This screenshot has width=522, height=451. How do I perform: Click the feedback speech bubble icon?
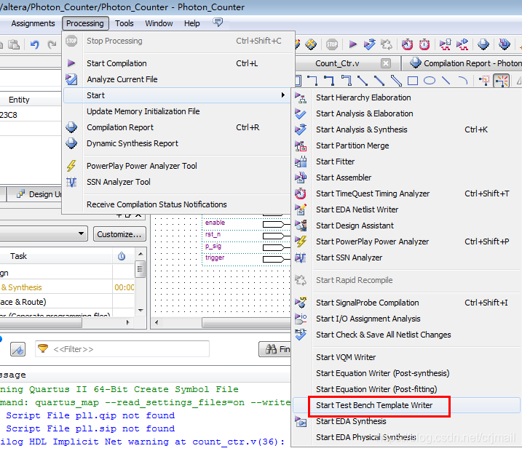218,23
